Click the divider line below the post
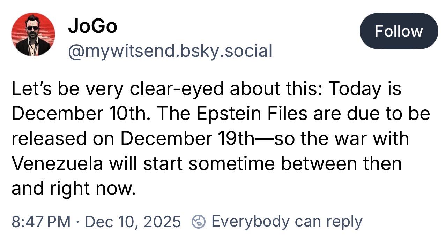Screen dimensions: 446x245 click(x=223, y=243)
